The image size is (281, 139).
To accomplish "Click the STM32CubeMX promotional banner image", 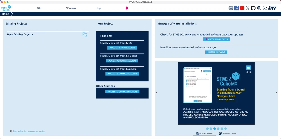I will pos(216,93).
